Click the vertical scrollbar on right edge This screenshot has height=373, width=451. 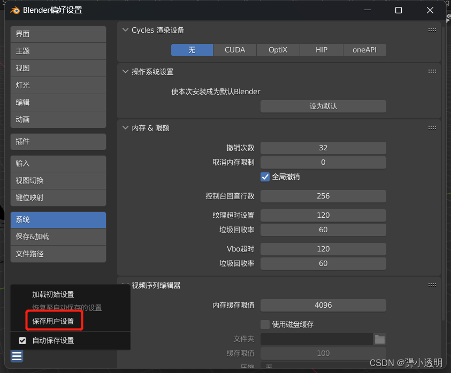442,173
